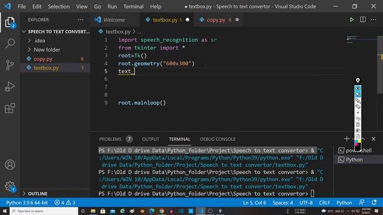383x215 pixels.
Task: Open the Explorer view in activity bar
Action: (x=10, y=22)
